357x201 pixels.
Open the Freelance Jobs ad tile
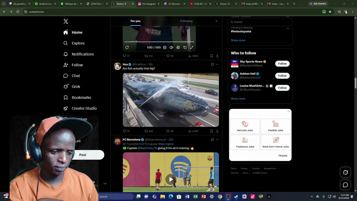(245, 142)
